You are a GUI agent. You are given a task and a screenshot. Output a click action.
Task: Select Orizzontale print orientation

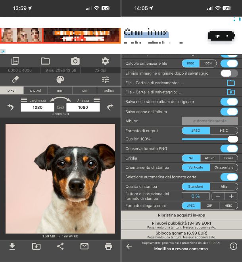[x=224, y=168]
